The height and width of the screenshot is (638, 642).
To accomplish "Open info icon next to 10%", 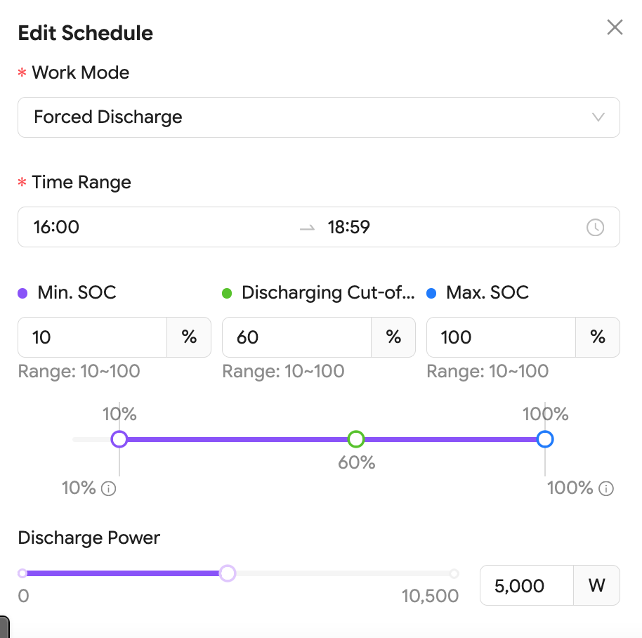I will point(108,488).
